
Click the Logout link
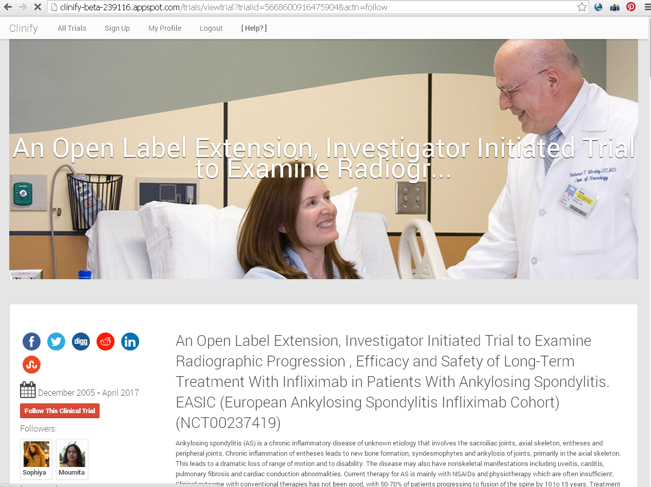click(x=211, y=28)
